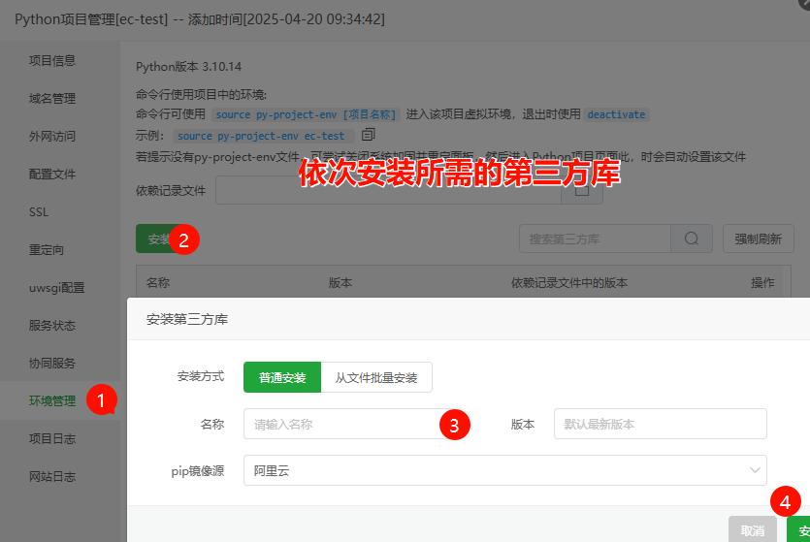This screenshot has width=810, height=542.
Task: Click the 取消 button in the dialog
Action: (x=753, y=529)
